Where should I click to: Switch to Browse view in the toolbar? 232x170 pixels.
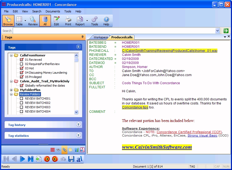[8, 21]
